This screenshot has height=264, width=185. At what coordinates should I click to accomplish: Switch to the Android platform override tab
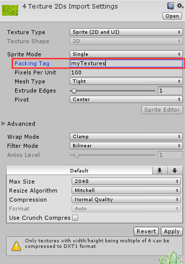pos(175,170)
